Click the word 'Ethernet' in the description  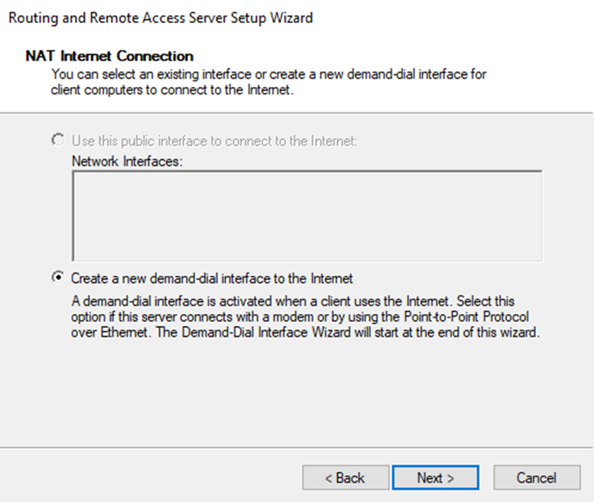point(125,333)
